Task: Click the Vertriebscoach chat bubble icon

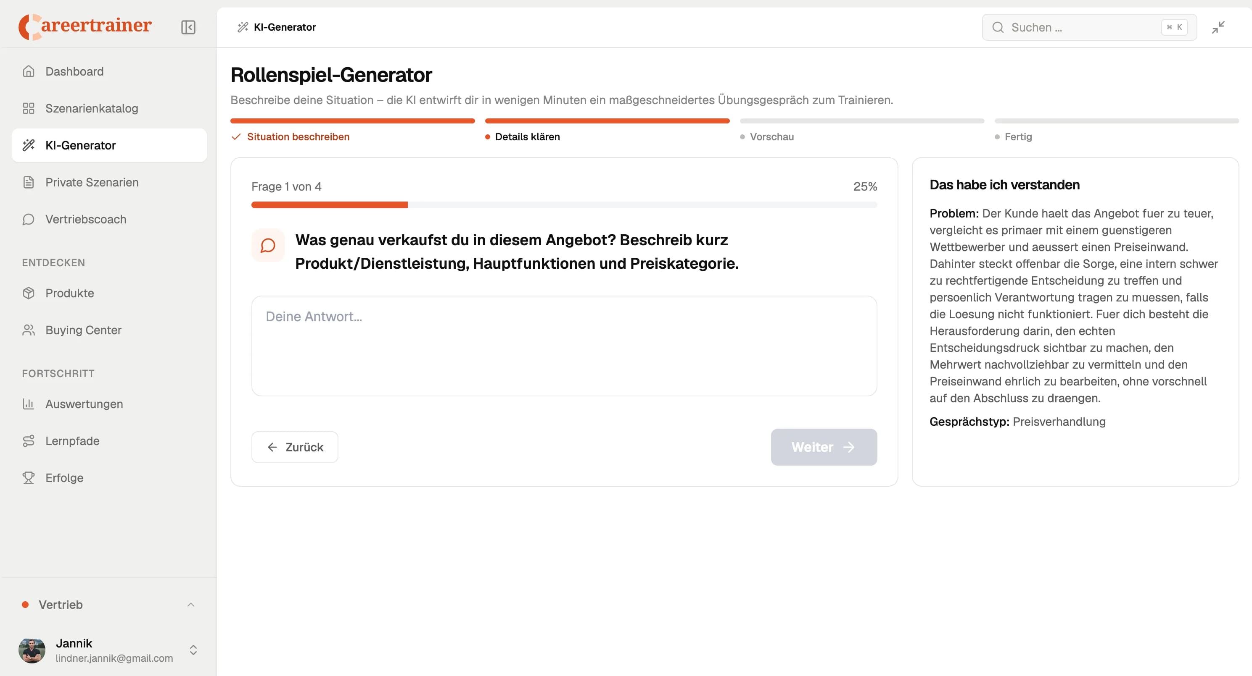Action: [x=29, y=219]
